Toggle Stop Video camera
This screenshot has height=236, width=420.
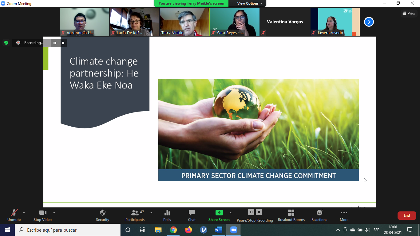click(x=42, y=215)
